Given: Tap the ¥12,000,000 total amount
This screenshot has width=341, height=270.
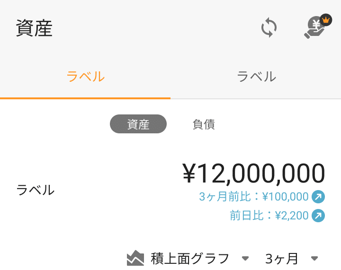Looking at the screenshot, I should point(254,173).
